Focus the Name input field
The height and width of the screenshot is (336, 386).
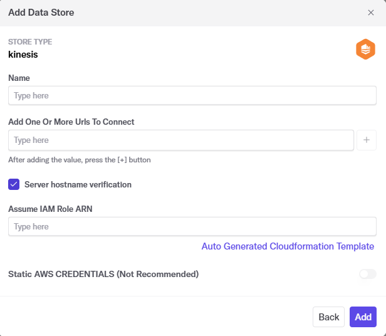pos(192,96)
